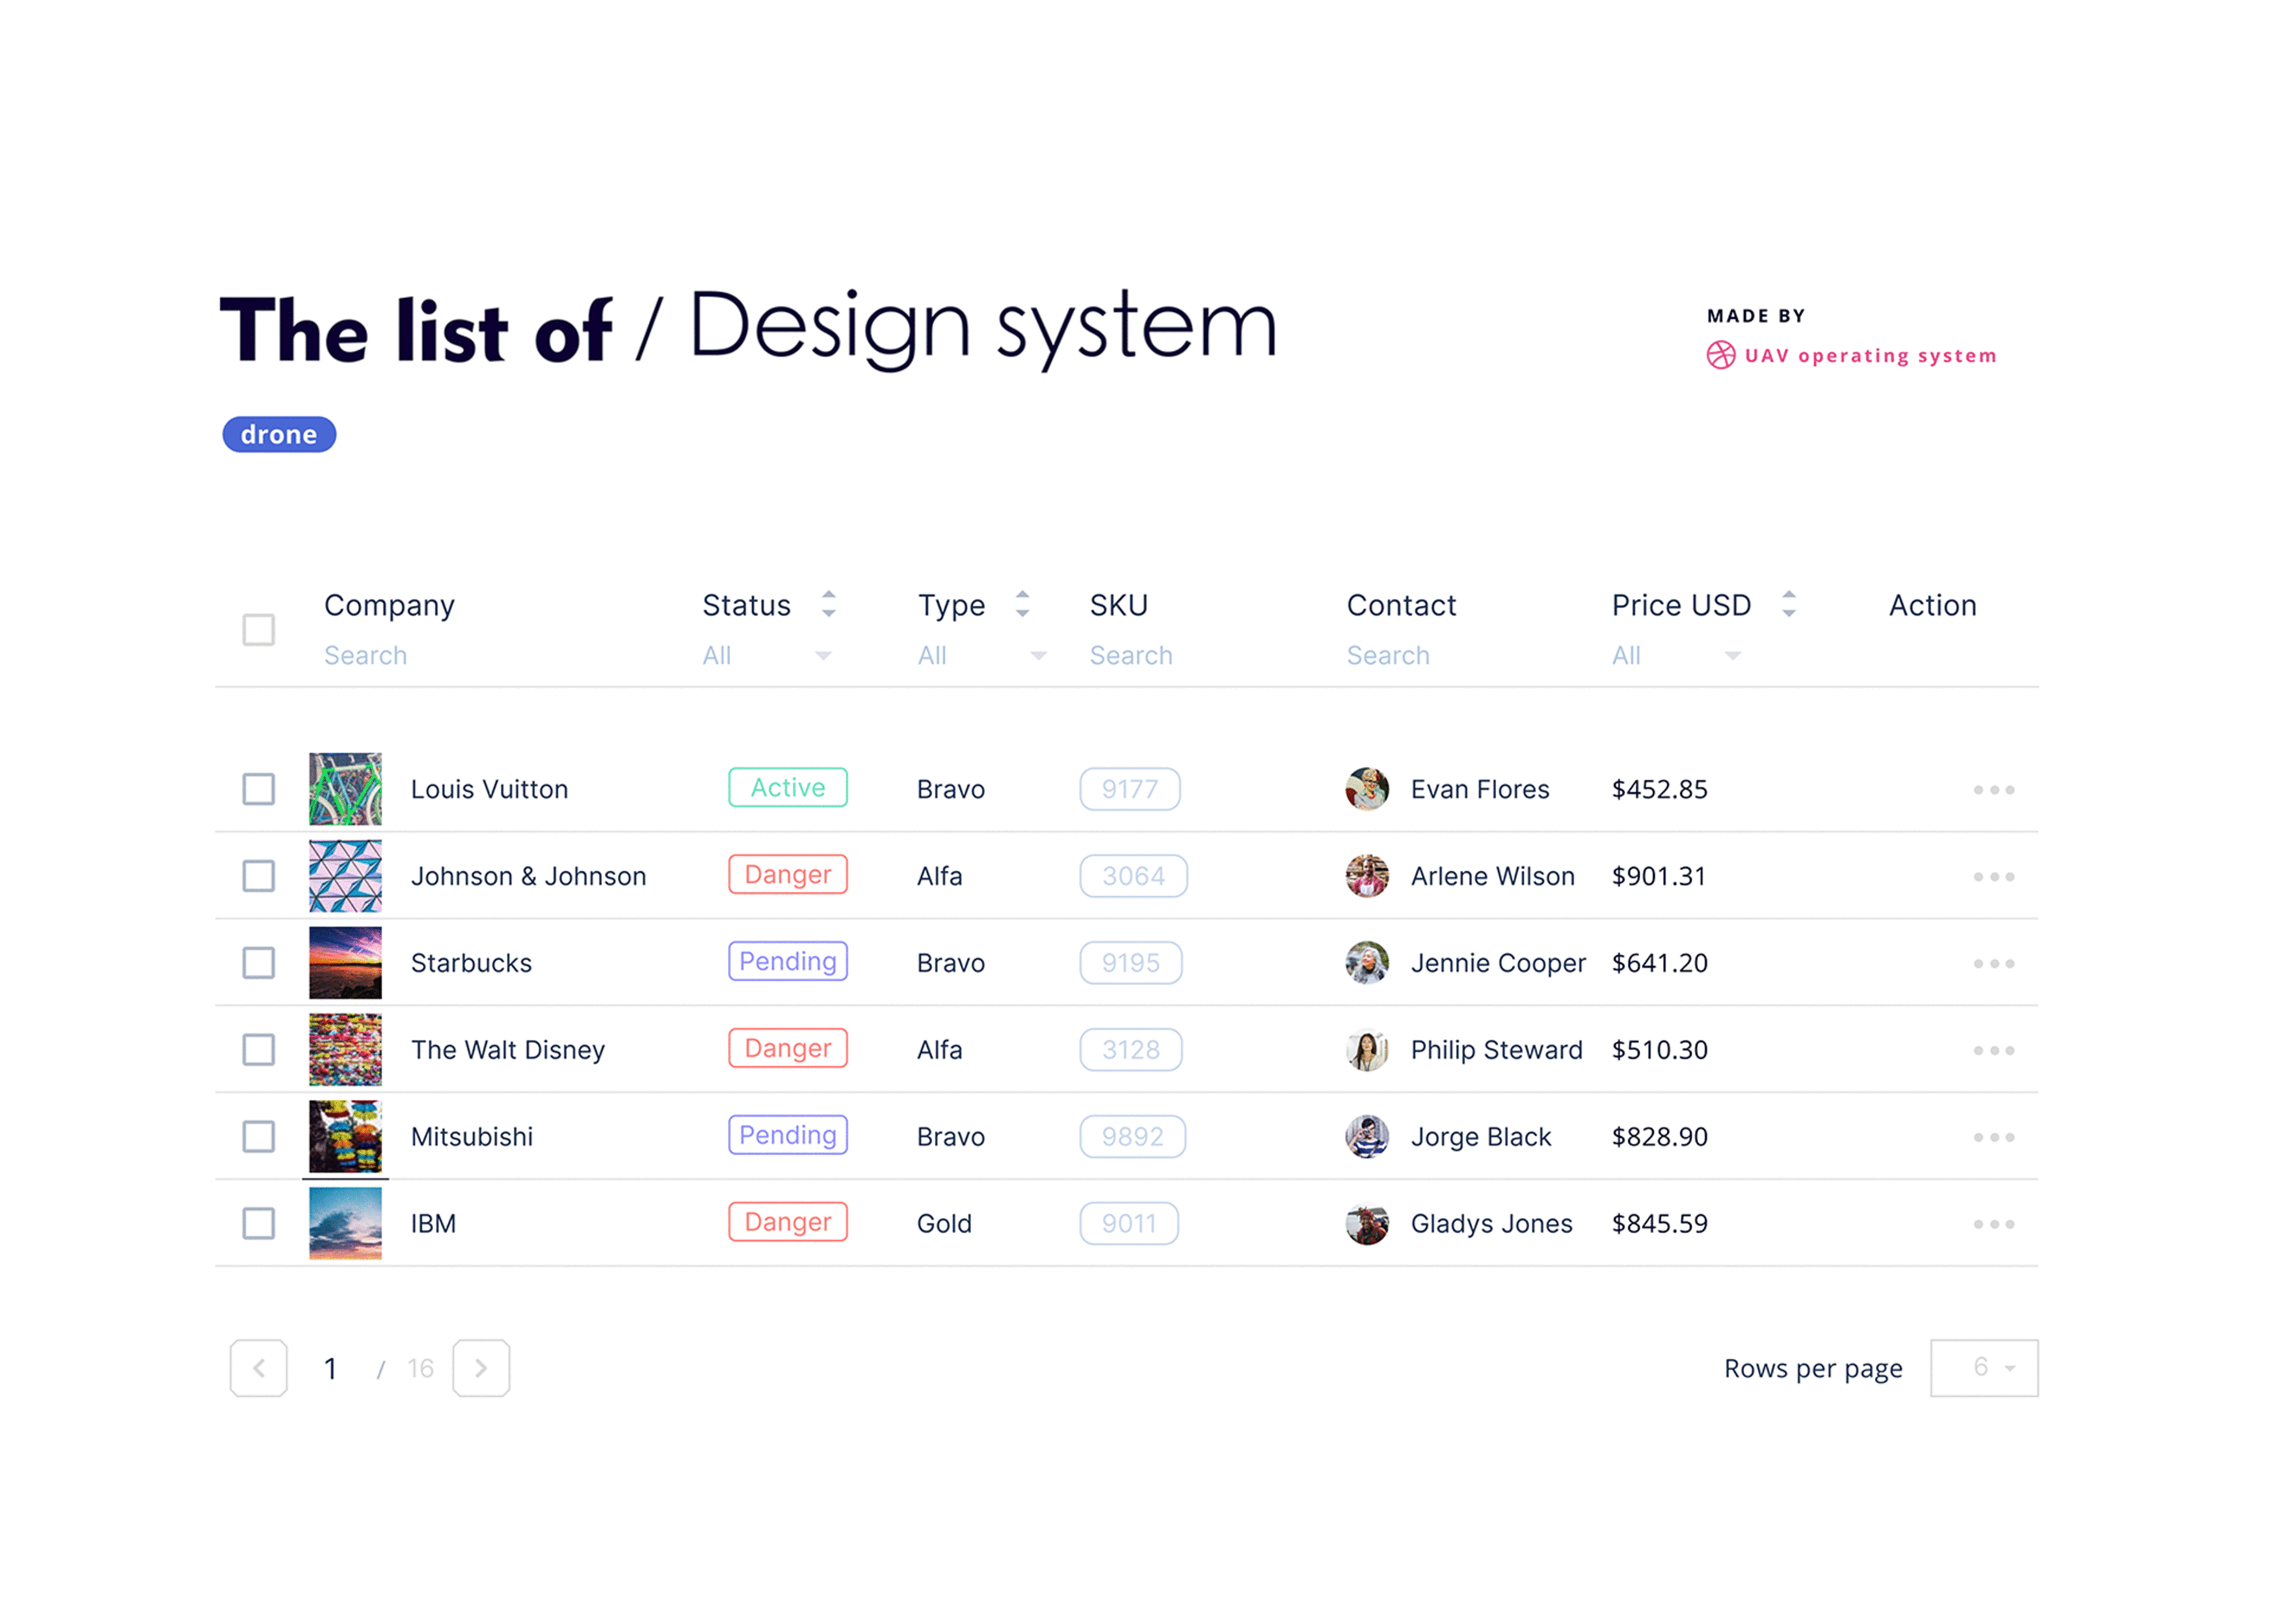2270x1624 pixels.
Task: Click SKU chip 3128
Action: pos(1131,1050)
